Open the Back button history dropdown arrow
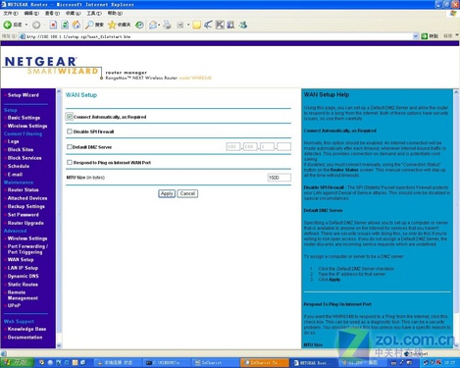 point(26,25)
